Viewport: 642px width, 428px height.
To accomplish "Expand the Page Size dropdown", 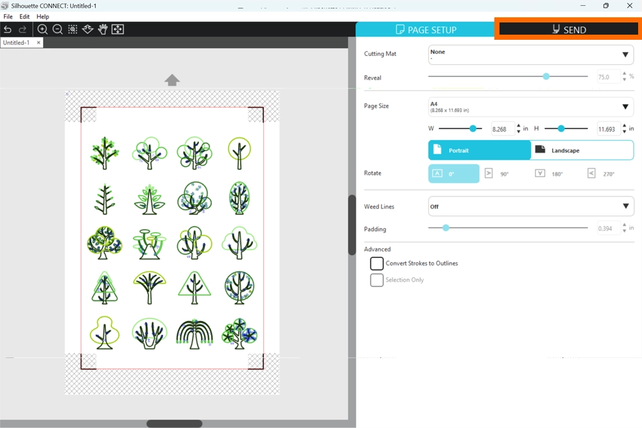I will [x=530, y=107].
